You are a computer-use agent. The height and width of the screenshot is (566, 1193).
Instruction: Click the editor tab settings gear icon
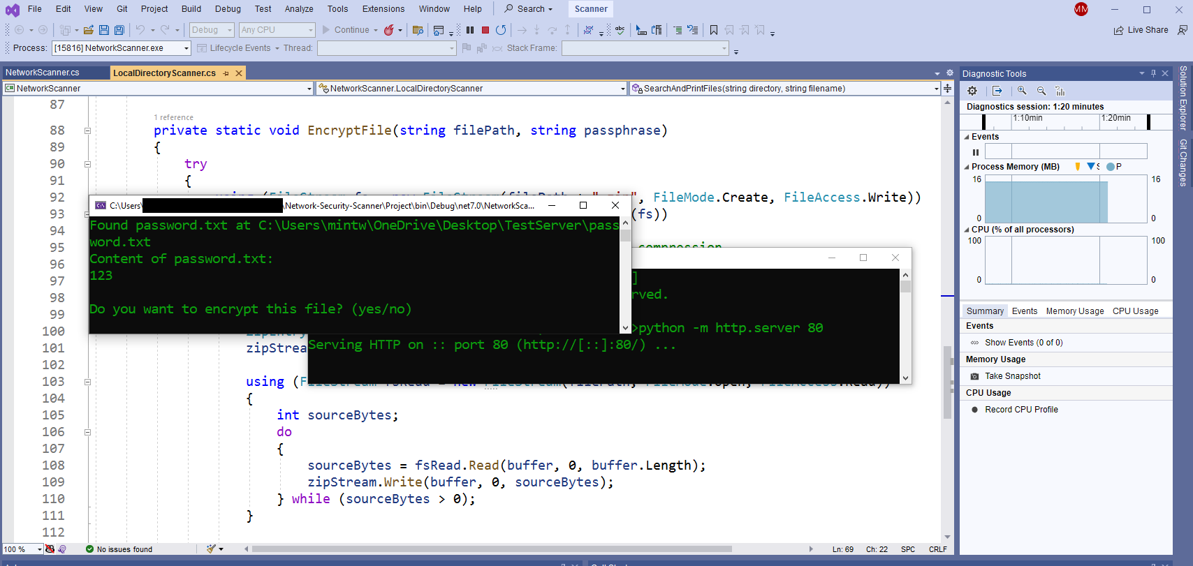pyautogui.click(x=949, y=73)
